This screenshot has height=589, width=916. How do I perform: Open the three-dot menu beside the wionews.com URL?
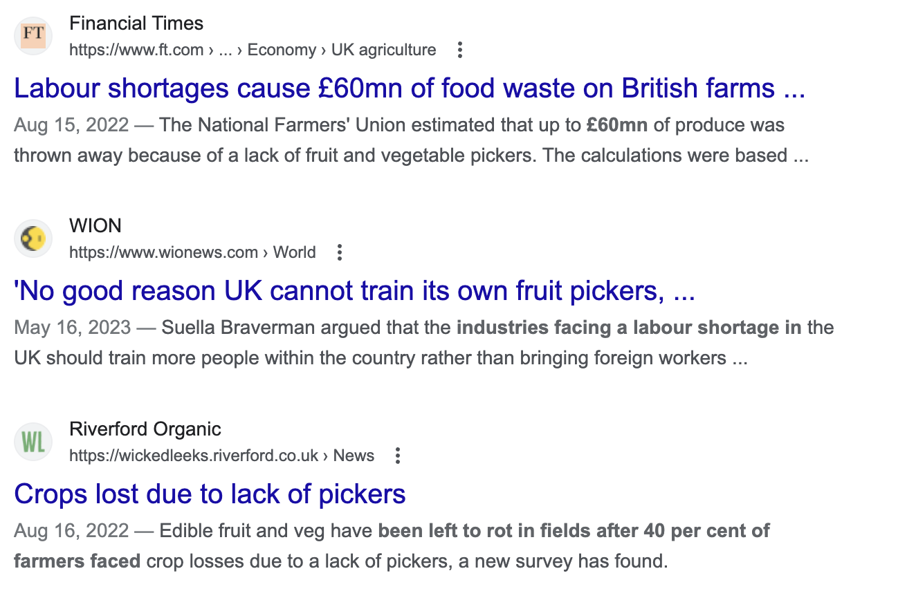(339, 252)
